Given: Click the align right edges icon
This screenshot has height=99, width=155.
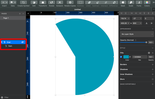Looking at the screenshot, I should [140, 13].
